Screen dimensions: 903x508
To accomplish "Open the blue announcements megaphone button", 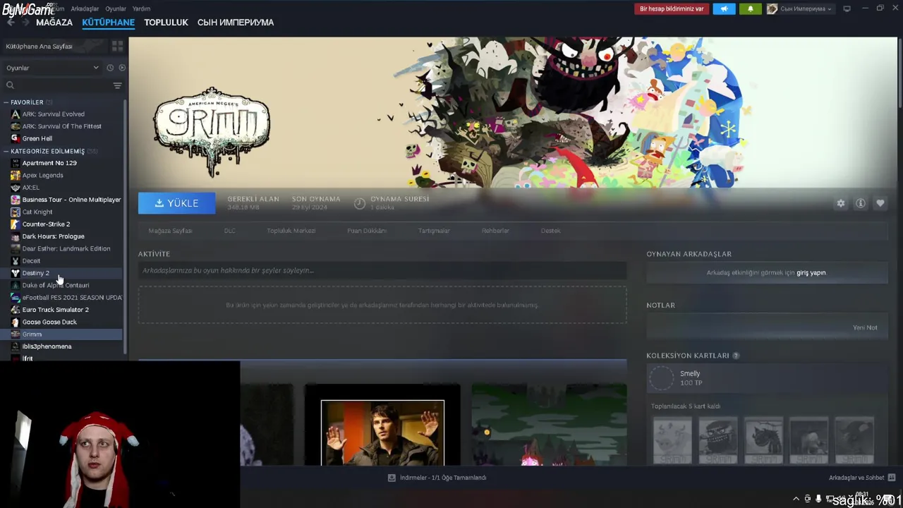I will (724, 8).
